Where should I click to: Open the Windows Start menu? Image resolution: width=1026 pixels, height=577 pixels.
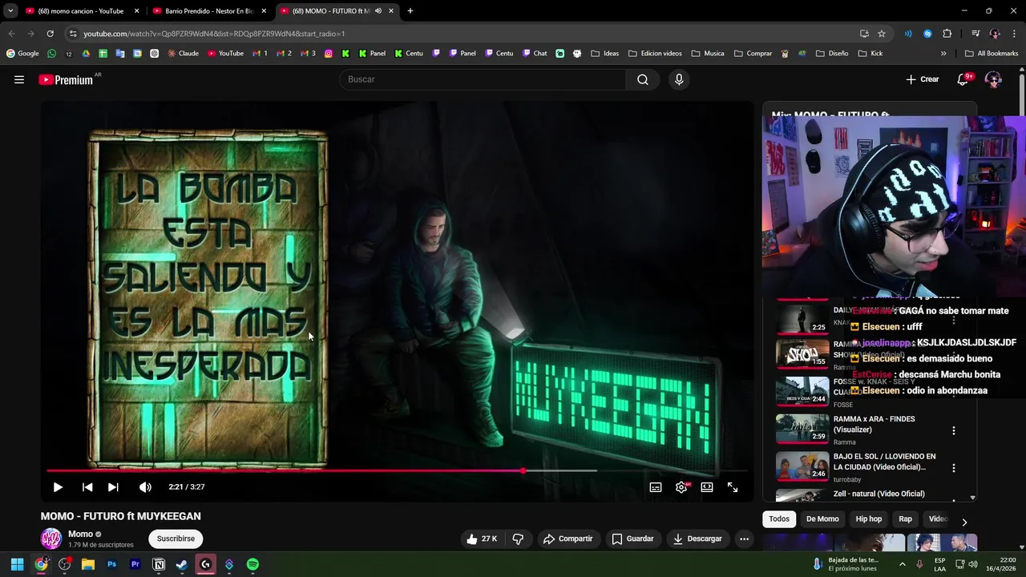point(17,564)
